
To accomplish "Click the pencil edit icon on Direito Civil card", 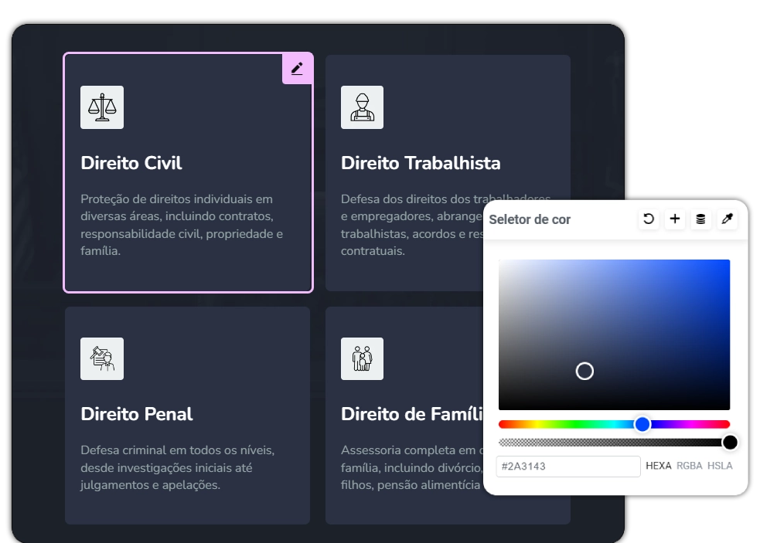I will point(297,69).
